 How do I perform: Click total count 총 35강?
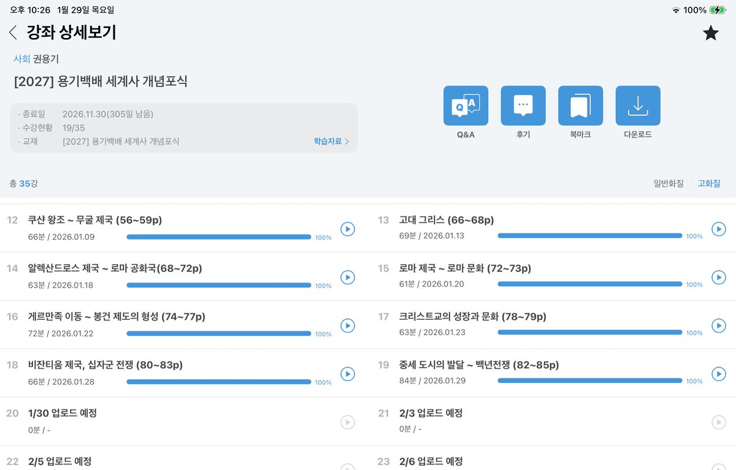(23, 183)
